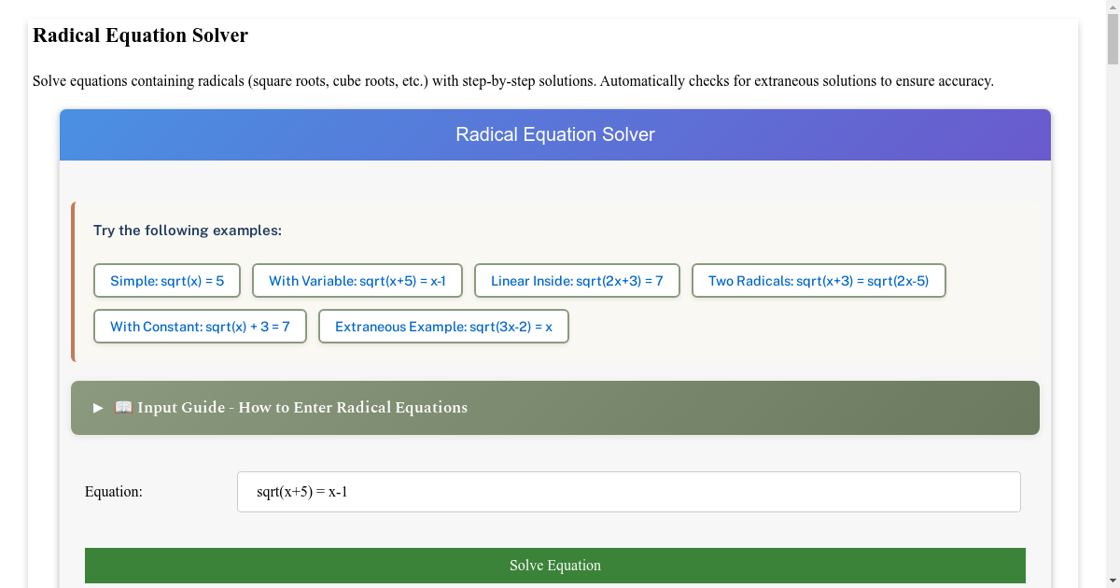The height and width of the screenshot is (588, 1120).
Task: Click the book icon in Input Guide
Action: (123, 408)
